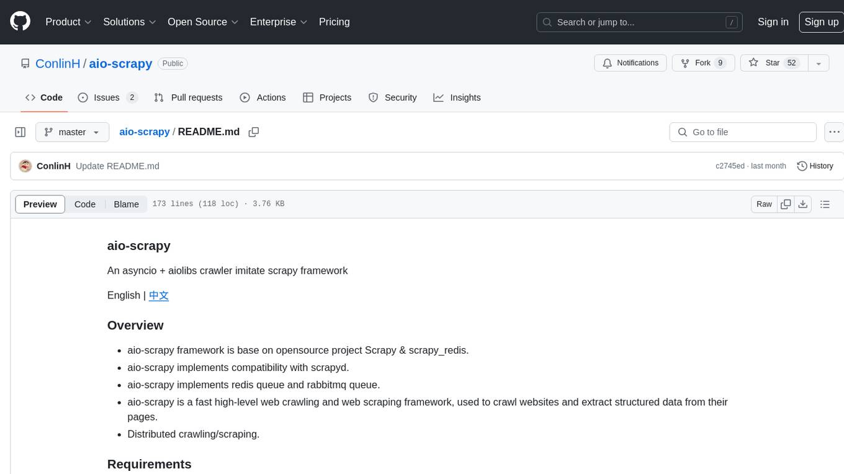Click the Fork count 9

720,63
